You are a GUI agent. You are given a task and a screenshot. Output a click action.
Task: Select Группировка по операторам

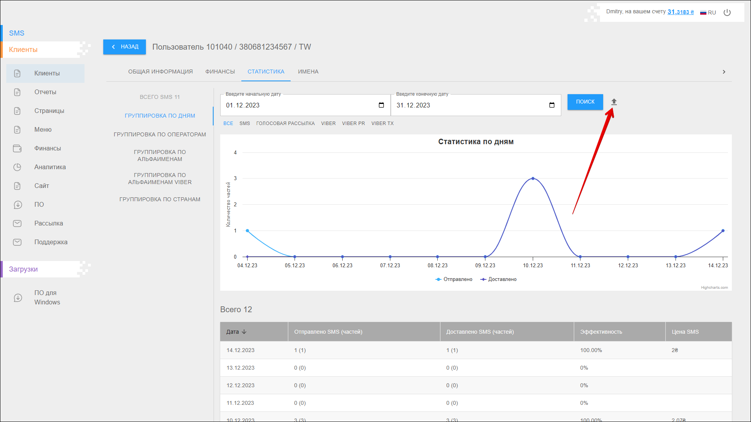pyautogui.click(x=160, y=134)
